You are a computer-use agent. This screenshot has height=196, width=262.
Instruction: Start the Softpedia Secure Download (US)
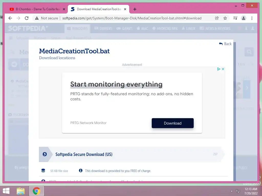132,154
